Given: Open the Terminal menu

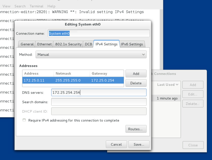Looking at the screenshot, I should (x=36, y=6).
